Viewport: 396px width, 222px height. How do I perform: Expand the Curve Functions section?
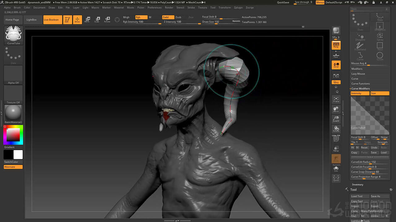pos(360,84)
